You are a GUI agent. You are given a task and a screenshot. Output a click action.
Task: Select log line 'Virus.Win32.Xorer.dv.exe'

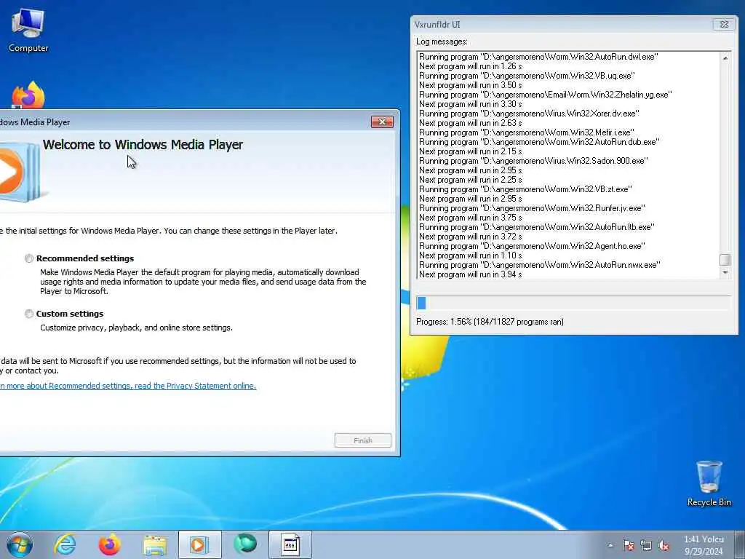tap(529, 114)
